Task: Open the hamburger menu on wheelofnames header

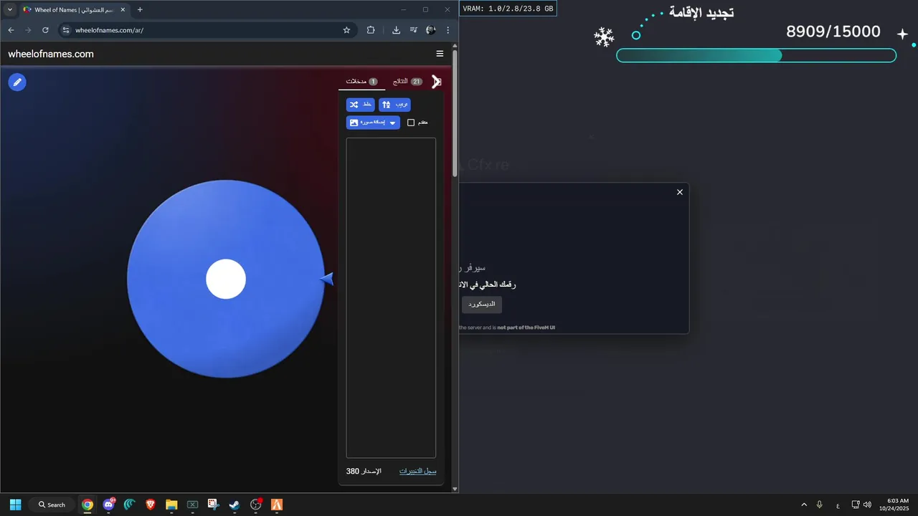Action: pos(440,54)
